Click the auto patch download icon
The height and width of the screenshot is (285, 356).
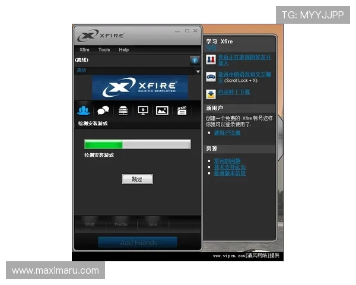[x=211, y=94]
